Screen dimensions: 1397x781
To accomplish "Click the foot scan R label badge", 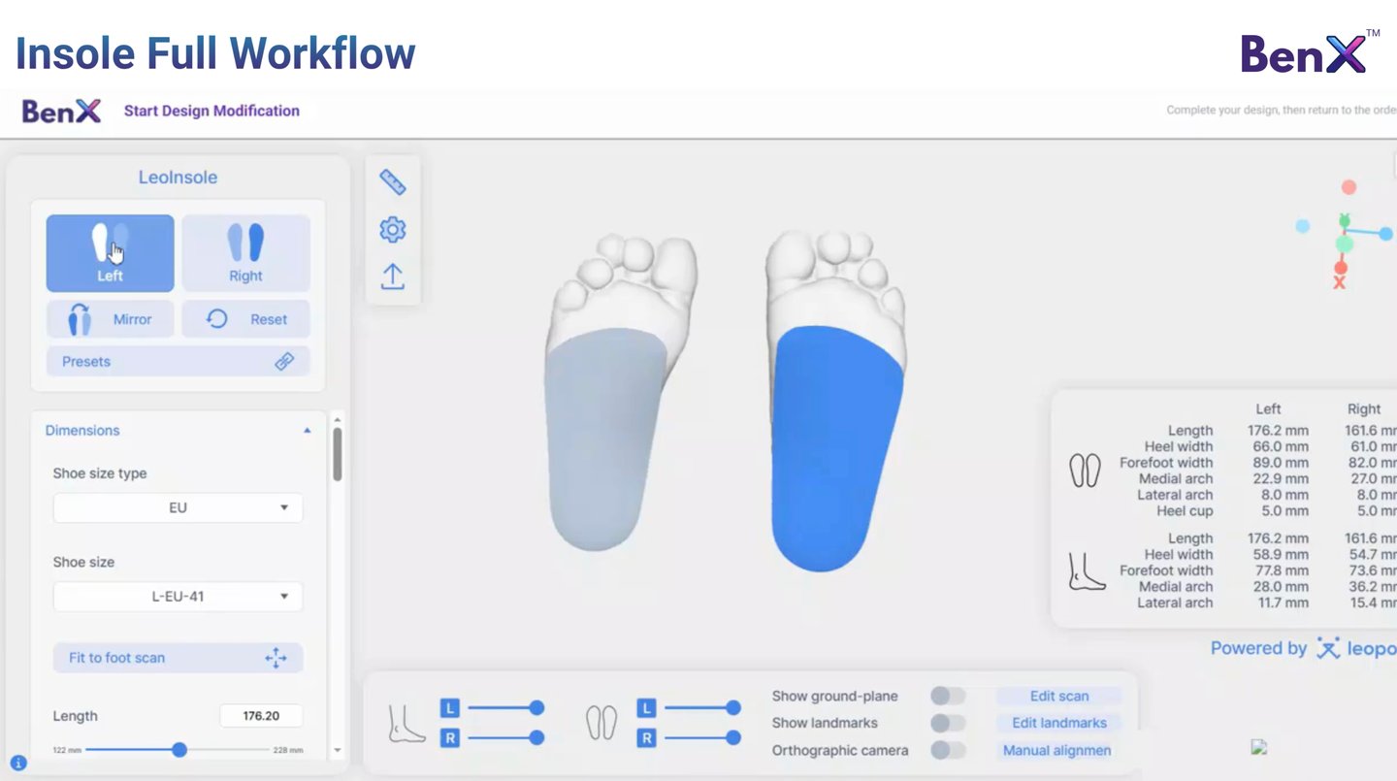I will pos(449,738).
